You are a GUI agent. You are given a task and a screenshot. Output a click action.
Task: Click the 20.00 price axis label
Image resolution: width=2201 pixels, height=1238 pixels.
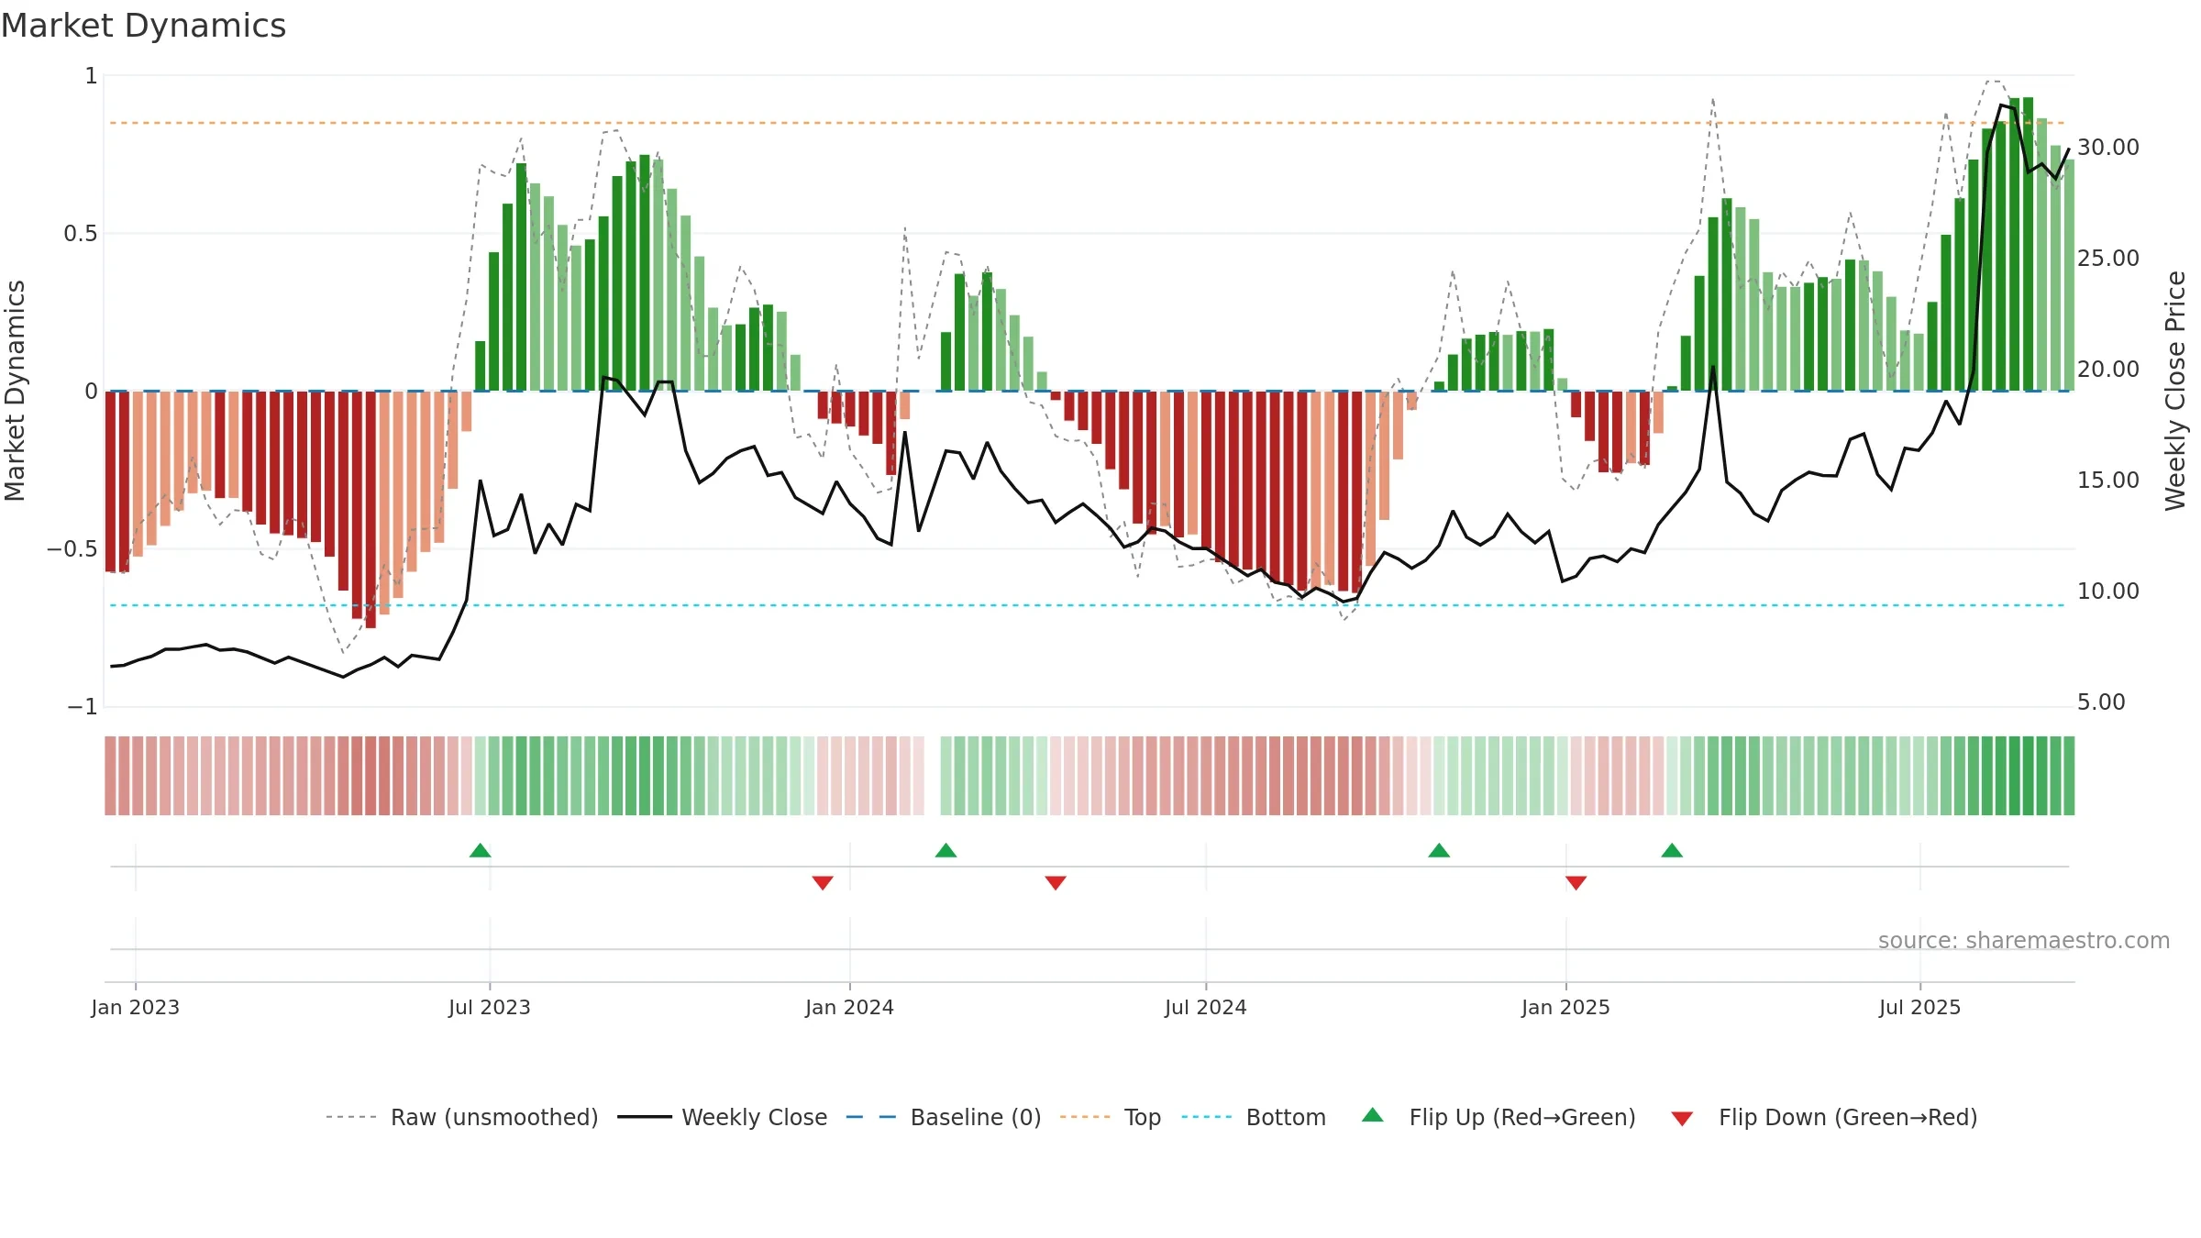(x=2107, y=369)
